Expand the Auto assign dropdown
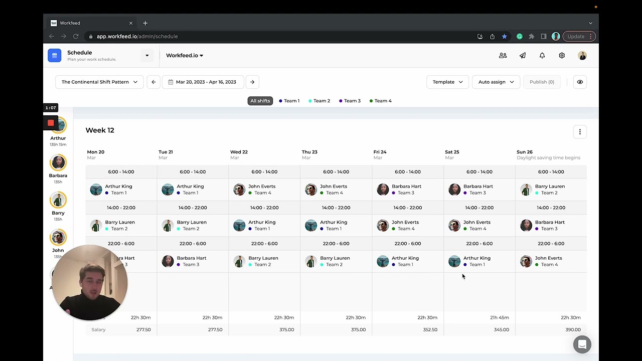This screenshot has width=642, height=361. [x=496, y=82]
